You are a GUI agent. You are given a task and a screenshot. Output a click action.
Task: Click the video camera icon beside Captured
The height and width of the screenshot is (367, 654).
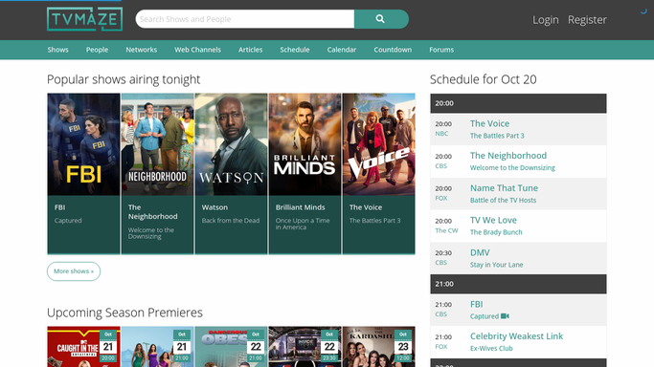tap(505, 316)
